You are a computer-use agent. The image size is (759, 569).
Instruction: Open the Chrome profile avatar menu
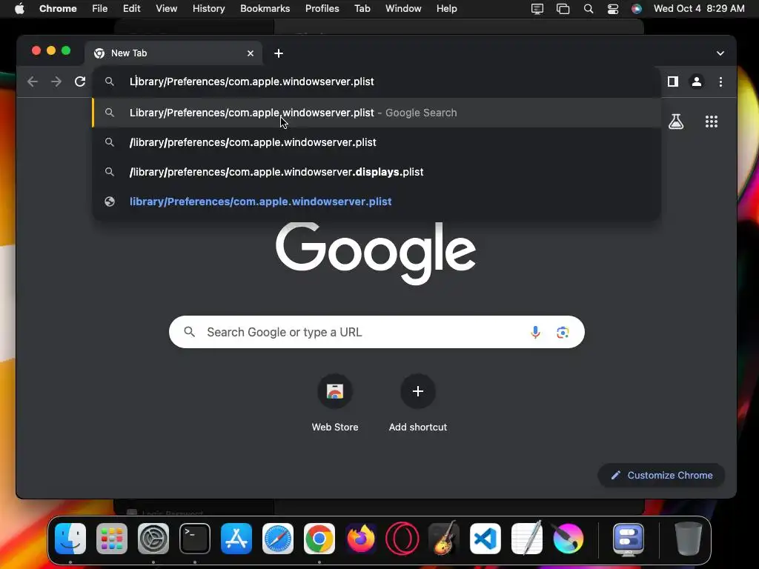697,81
